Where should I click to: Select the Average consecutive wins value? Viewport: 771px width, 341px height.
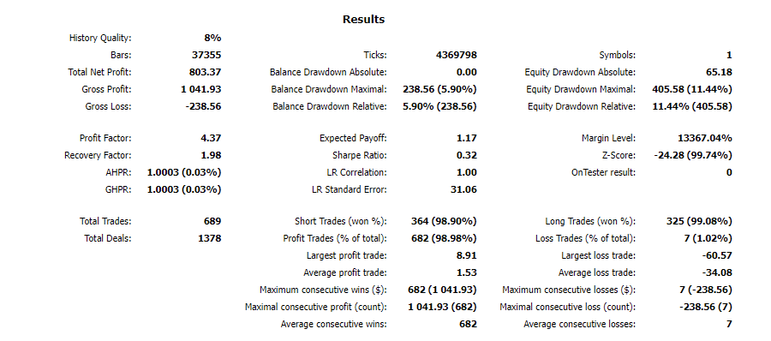pyautogui.click(x=468, y=324)
